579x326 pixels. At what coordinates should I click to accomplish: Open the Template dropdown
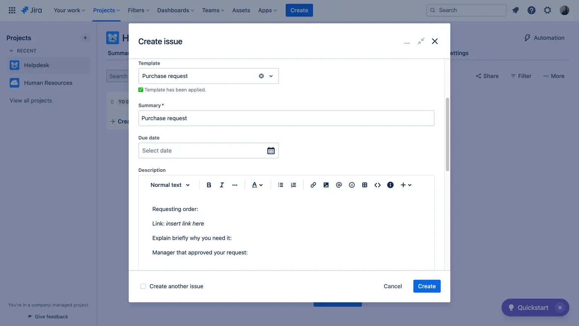click(x=271, y=76)
